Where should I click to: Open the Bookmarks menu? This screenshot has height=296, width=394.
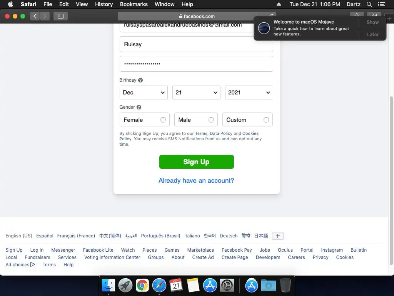click(x=134, y=4)
